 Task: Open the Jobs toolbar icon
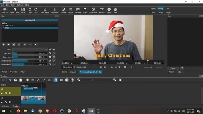pos(115,10)
